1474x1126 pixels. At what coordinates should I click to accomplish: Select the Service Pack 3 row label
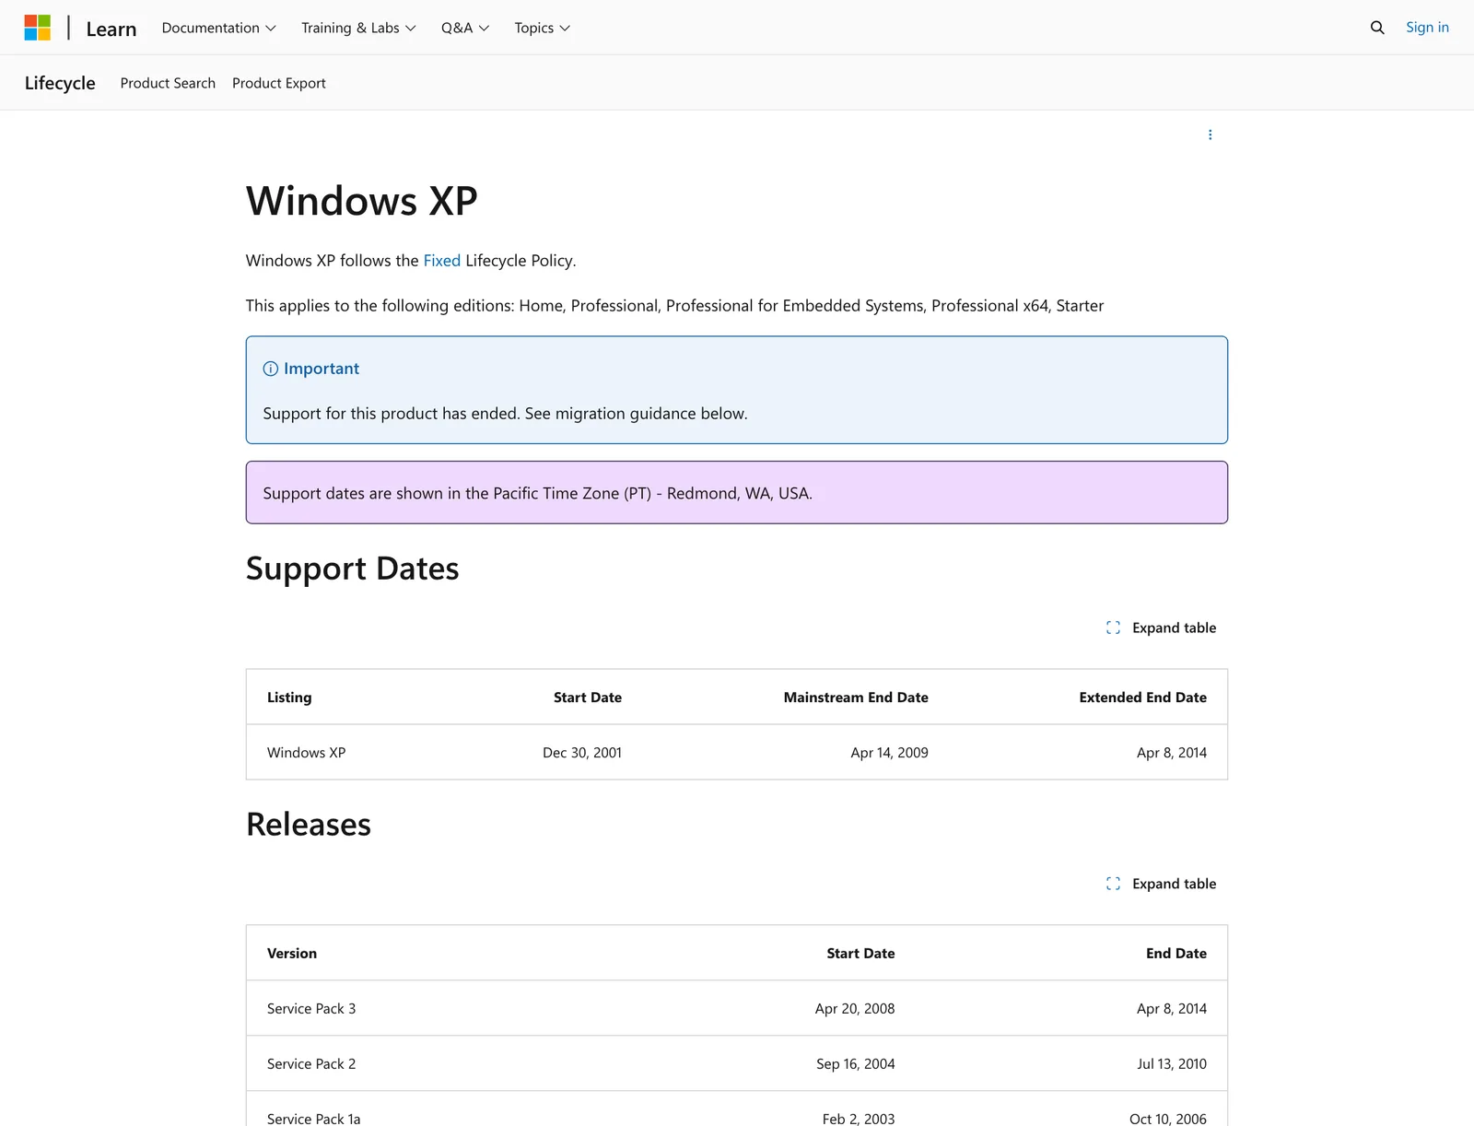(311, 1009)
